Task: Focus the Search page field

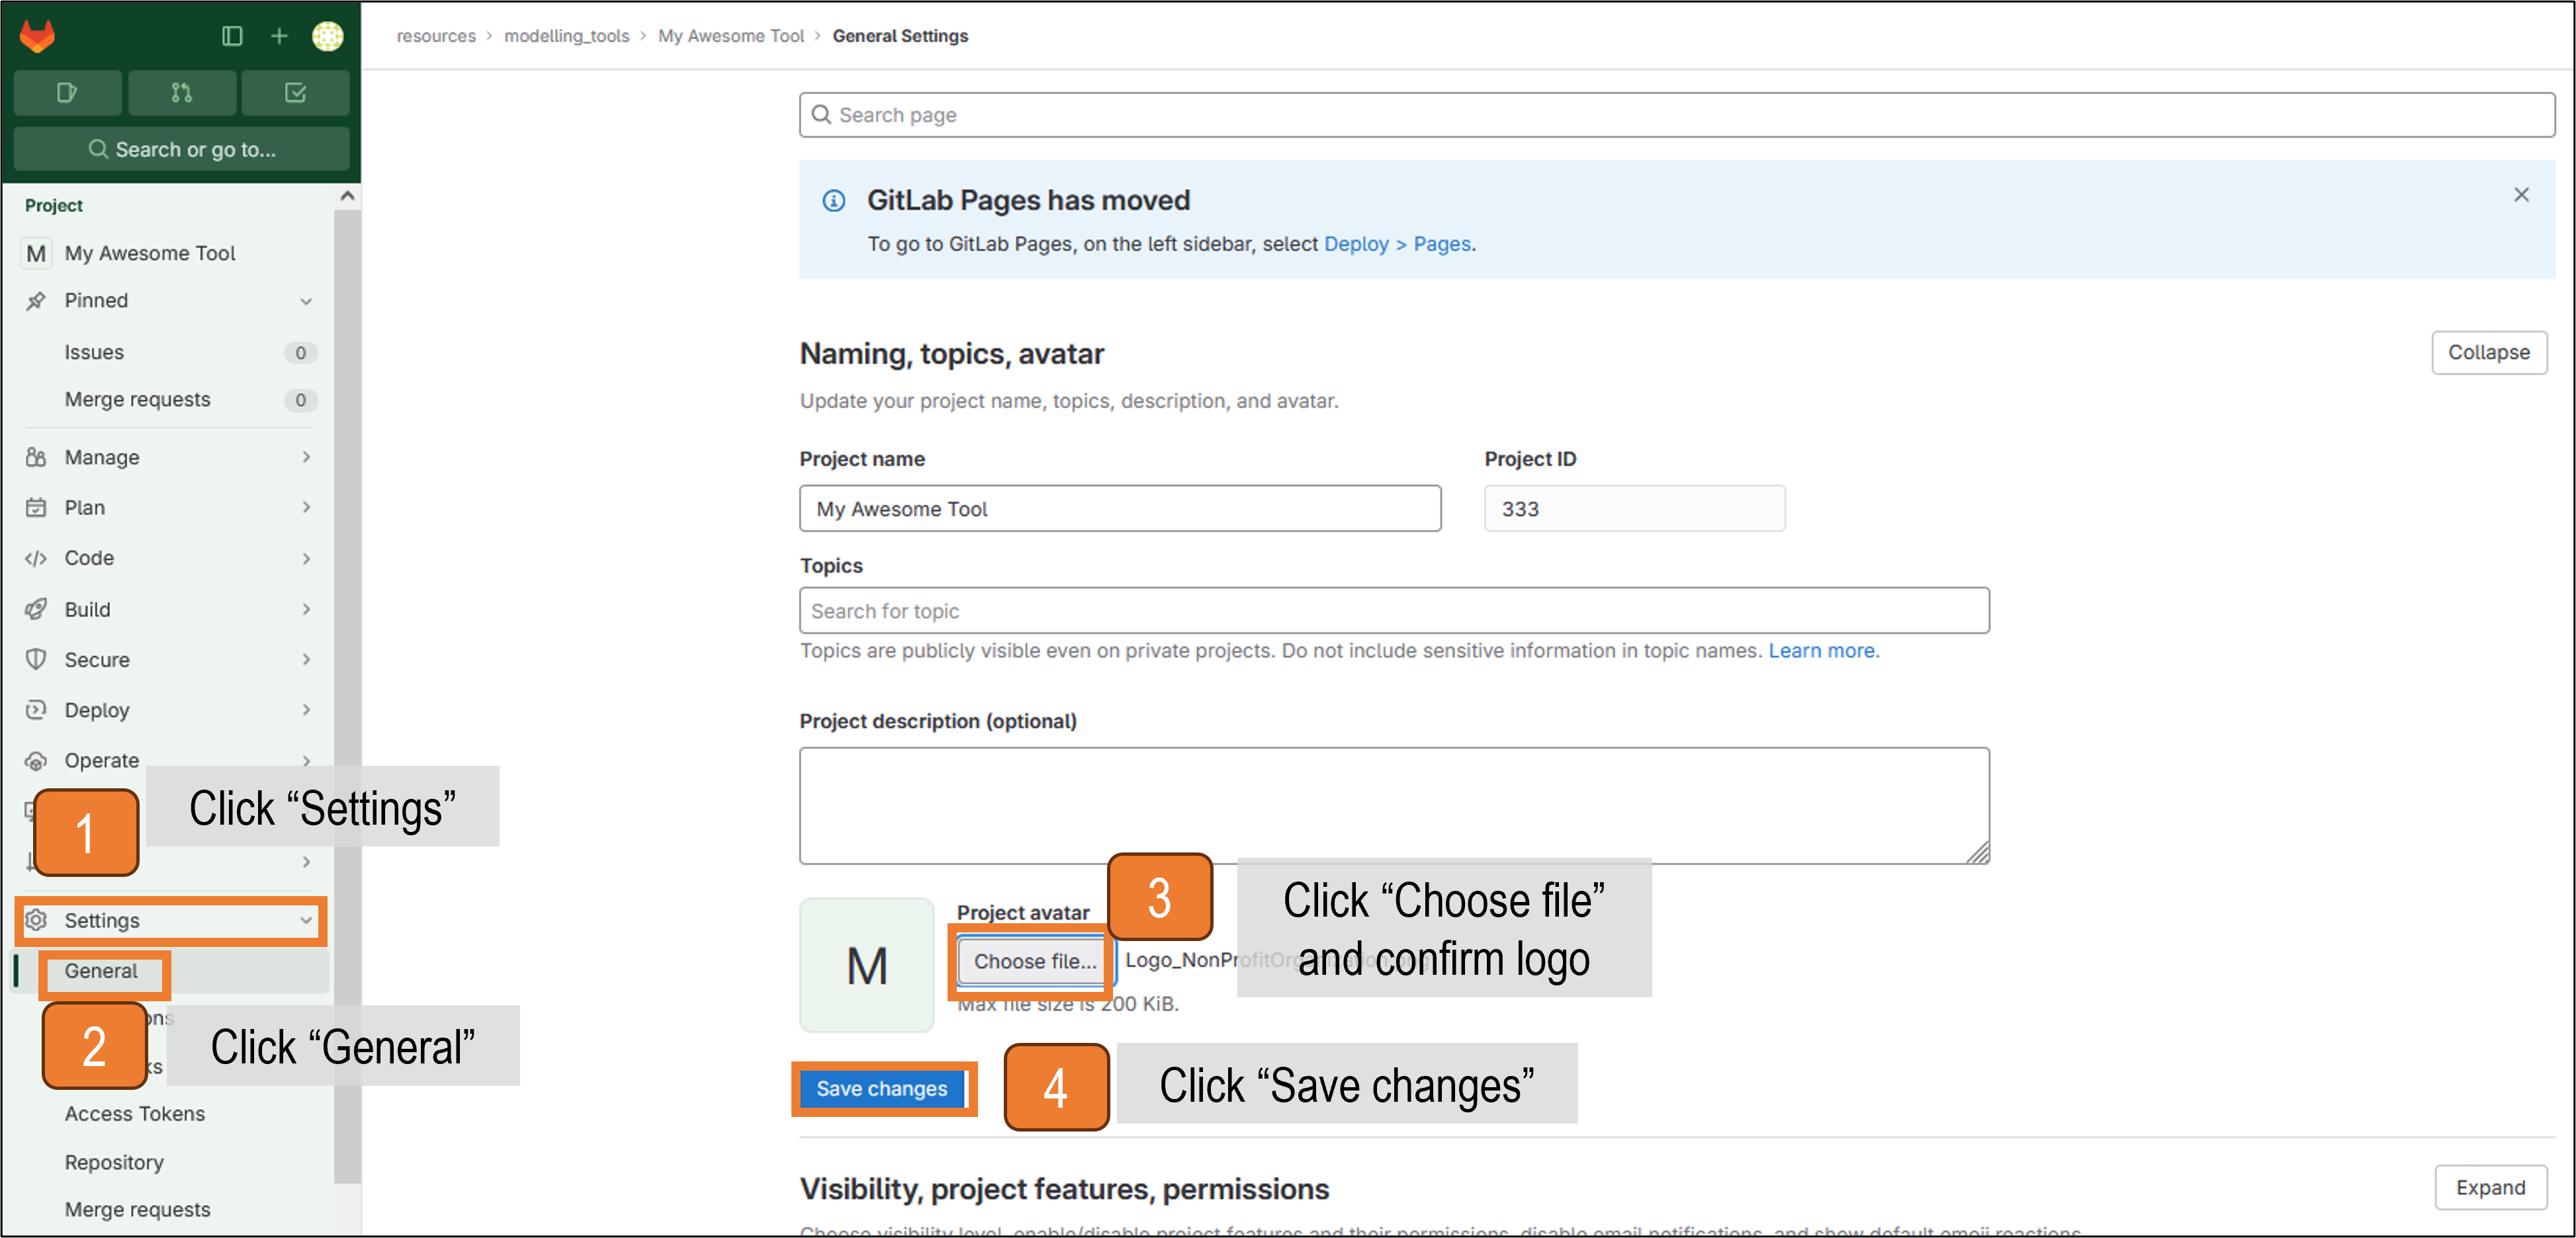Action: [x=1676, y=115]
